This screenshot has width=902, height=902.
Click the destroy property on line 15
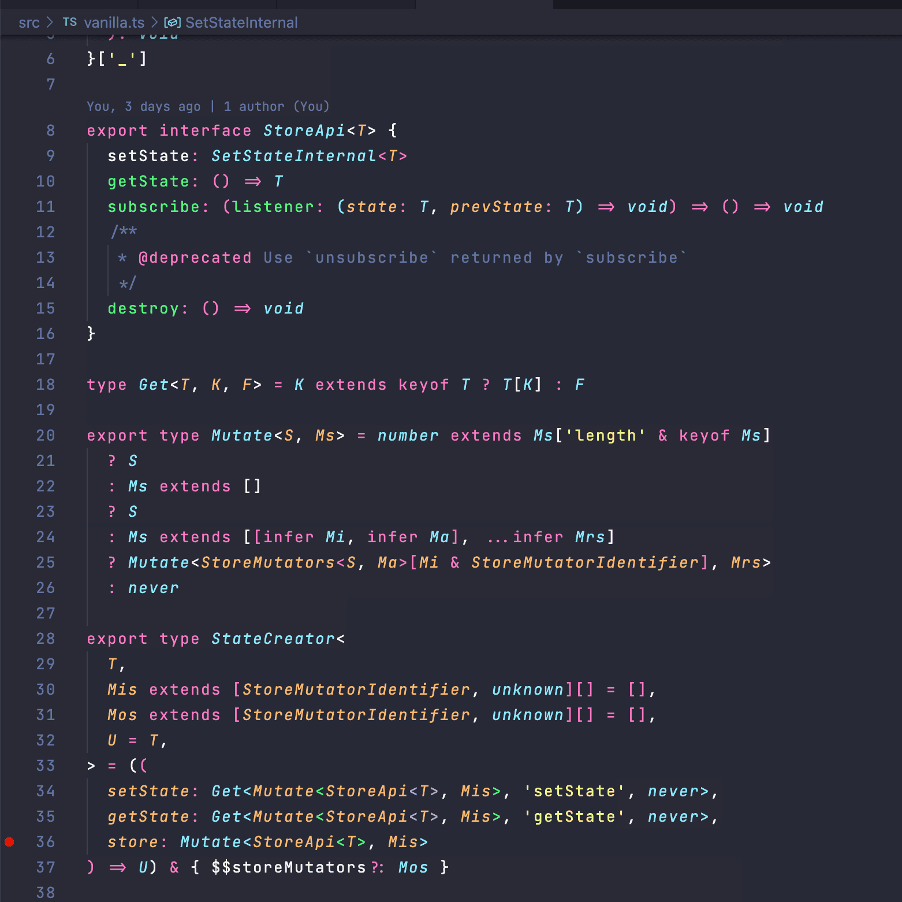143,308
